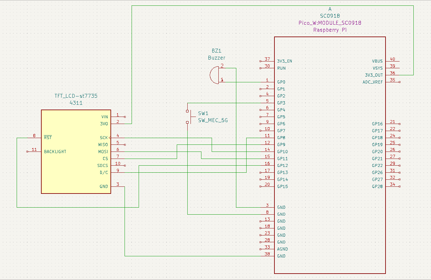
Task: Click the GP15 pin label
Action: pos(282,186)
